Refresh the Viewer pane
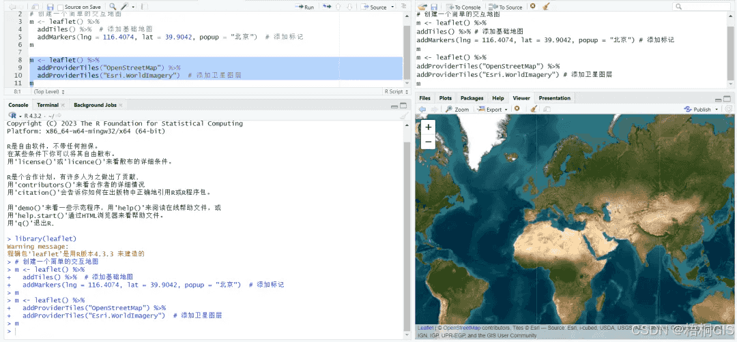The image size is (737, 342). click(728, 109)
